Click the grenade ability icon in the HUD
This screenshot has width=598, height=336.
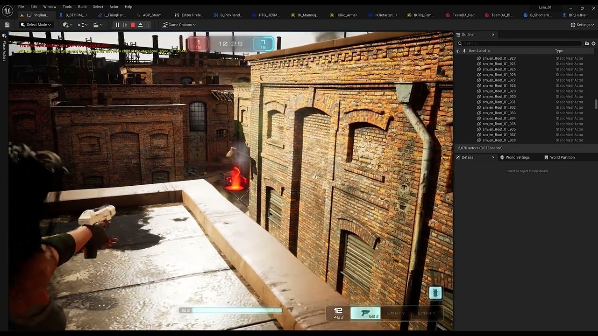point(435,293)
